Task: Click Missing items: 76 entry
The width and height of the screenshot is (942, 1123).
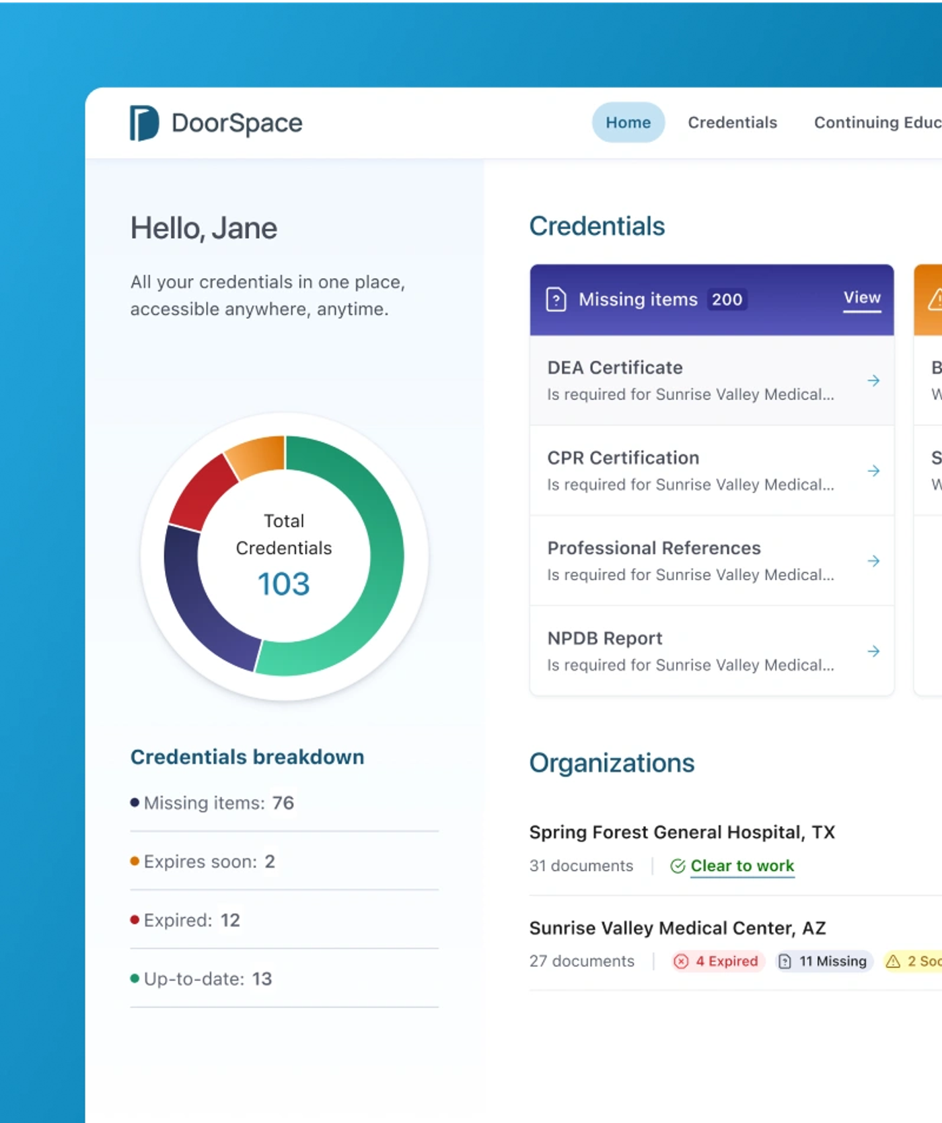Action: pyautogui.click(x=213, y=803)
